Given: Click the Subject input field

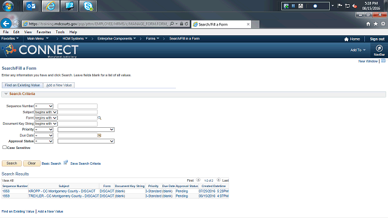Looking at the screenshot, I should click(x=78, y=112).
